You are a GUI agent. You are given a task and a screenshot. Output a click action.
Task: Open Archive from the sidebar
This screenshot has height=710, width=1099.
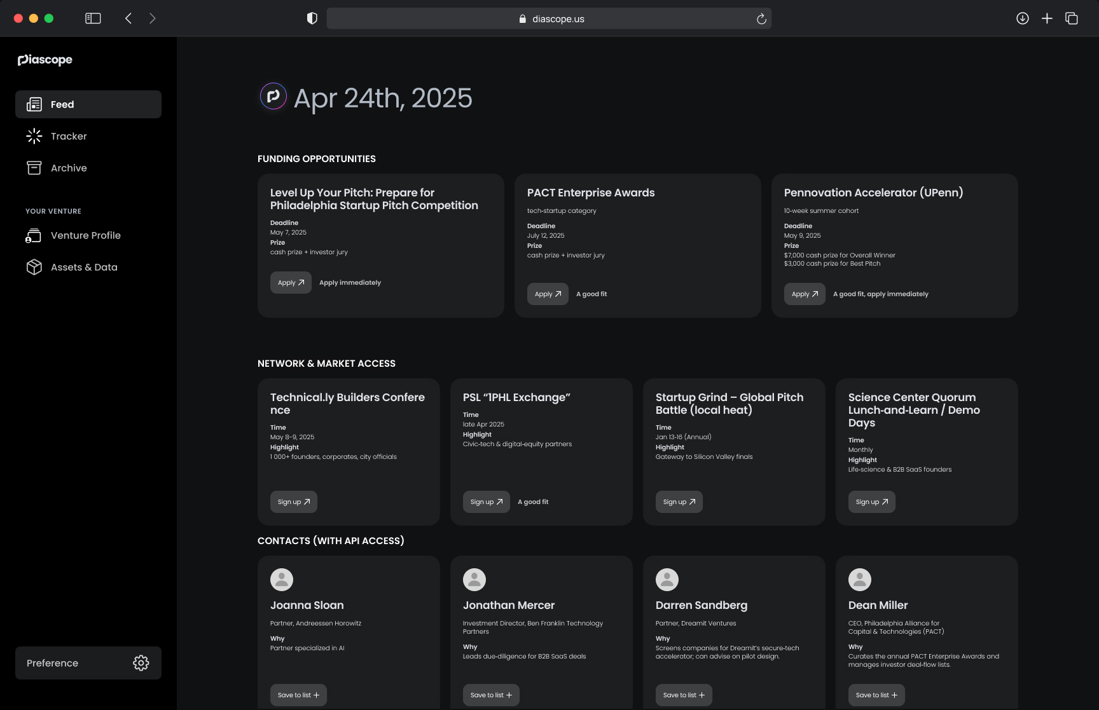(88, 168)
